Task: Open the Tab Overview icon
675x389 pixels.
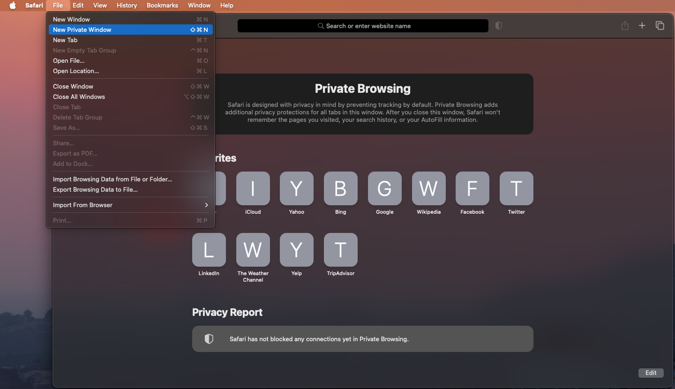Action: (660, 26)
